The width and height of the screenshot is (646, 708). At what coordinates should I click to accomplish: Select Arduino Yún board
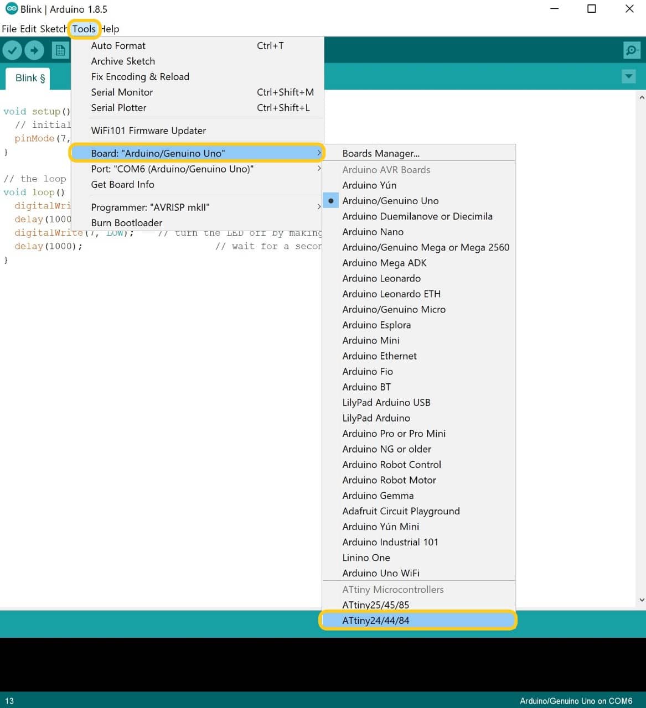click(x=418, y=185)
